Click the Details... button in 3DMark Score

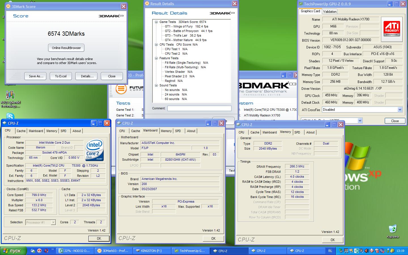tap(87, 76)
